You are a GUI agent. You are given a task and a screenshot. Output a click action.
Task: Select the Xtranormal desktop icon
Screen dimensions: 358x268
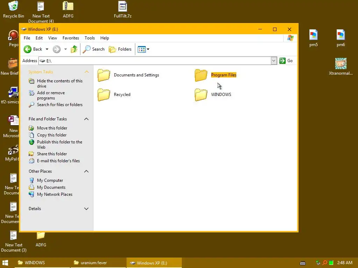(x=341, y=67)
